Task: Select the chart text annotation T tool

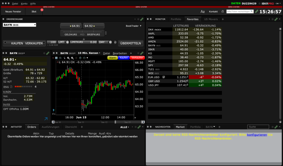Action: tap(56, 58)
